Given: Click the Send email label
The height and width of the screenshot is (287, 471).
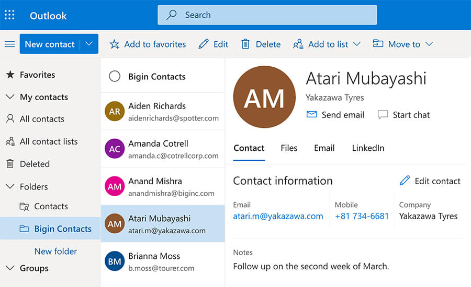Looking at the screenshot, I should [x=343, y=115].
